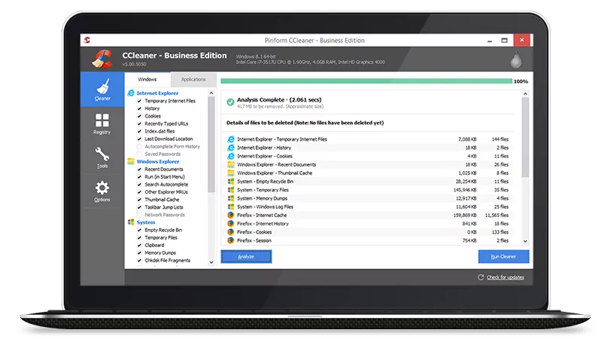Toggle Recent Documents checkbox
The height and width of the screenshot is (339, 602).
(x=139, y=169)
